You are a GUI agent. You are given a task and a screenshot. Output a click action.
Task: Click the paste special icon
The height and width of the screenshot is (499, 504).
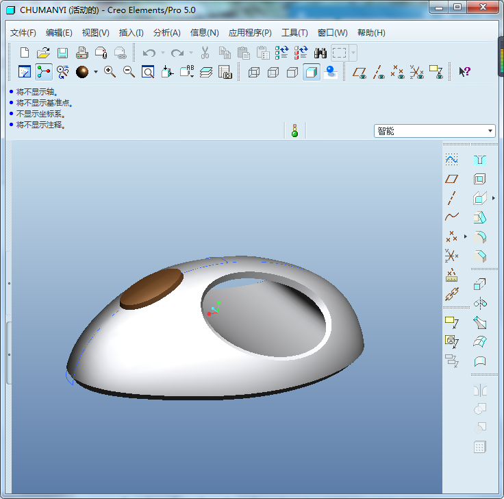pyautogui.click(x=263, y=53)
